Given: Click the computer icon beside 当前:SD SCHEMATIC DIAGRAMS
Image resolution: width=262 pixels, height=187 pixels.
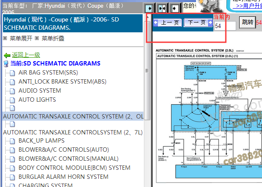Looking at the screenshot, I should click(x=6, y=64).
